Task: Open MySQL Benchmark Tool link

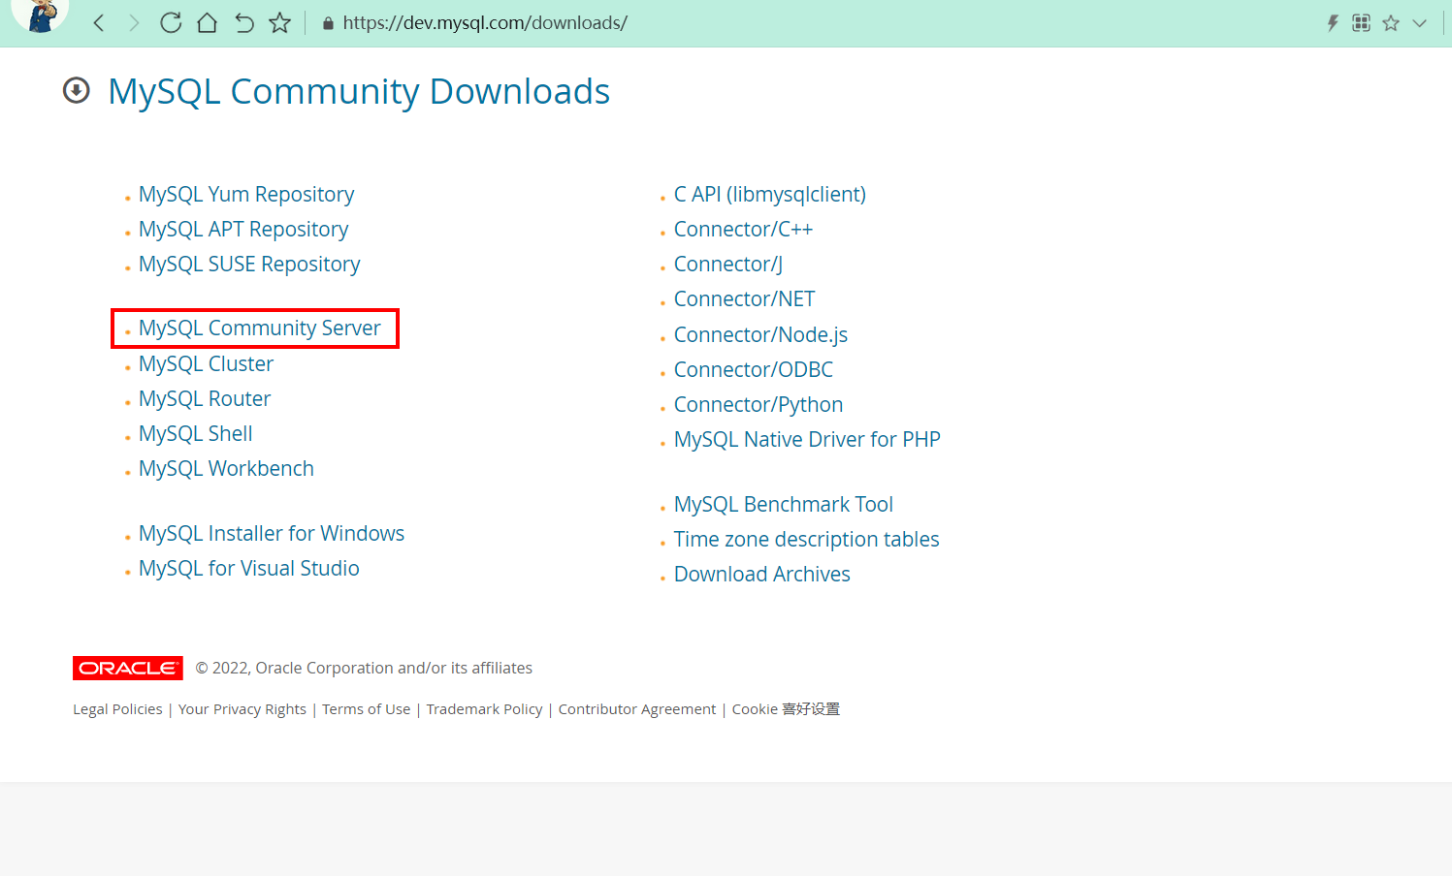Action: pyautogui.click(x=784, y=504)
